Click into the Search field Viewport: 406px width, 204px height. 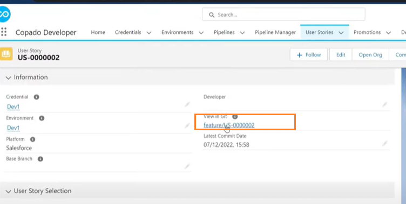[x=283, y=15]
